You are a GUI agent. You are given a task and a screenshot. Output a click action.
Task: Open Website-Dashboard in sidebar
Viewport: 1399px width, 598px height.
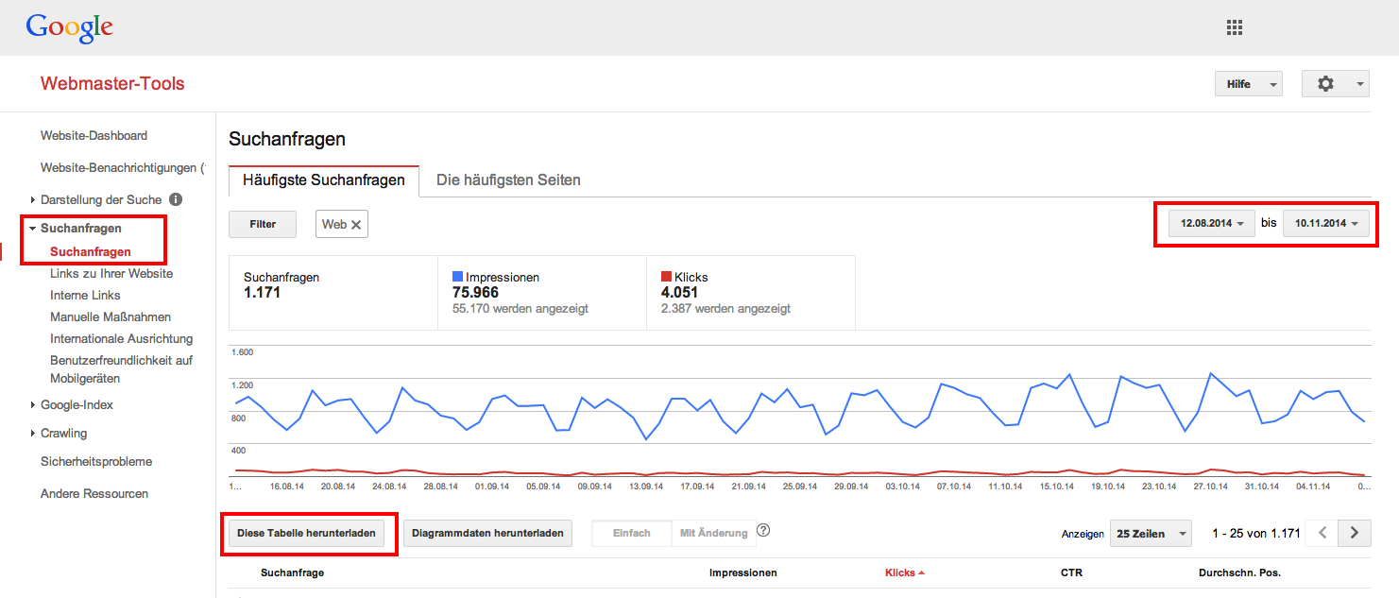tap(94, 136)
